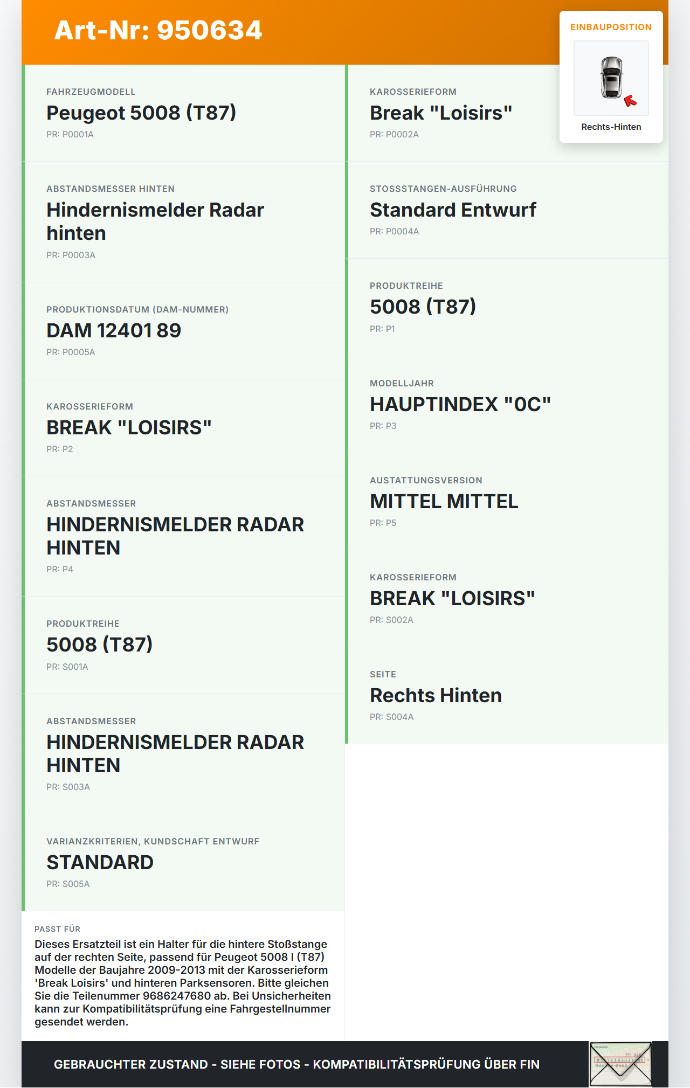Screen dimensions: 690x1088
Task: Click the Einbauposition heading
Action: click(611, 27)
